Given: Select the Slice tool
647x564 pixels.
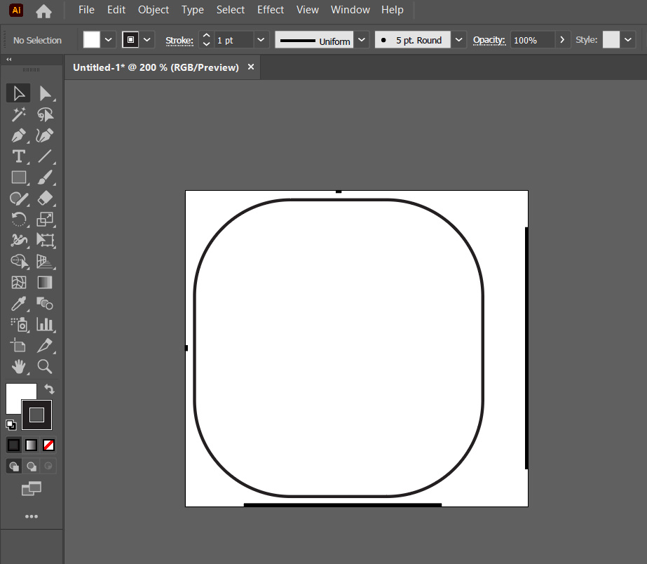Looking at the screenshot, I should (45, 346).
